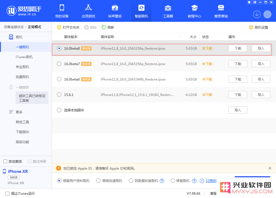Close the Apple ID warning bar

coord(270,168)
